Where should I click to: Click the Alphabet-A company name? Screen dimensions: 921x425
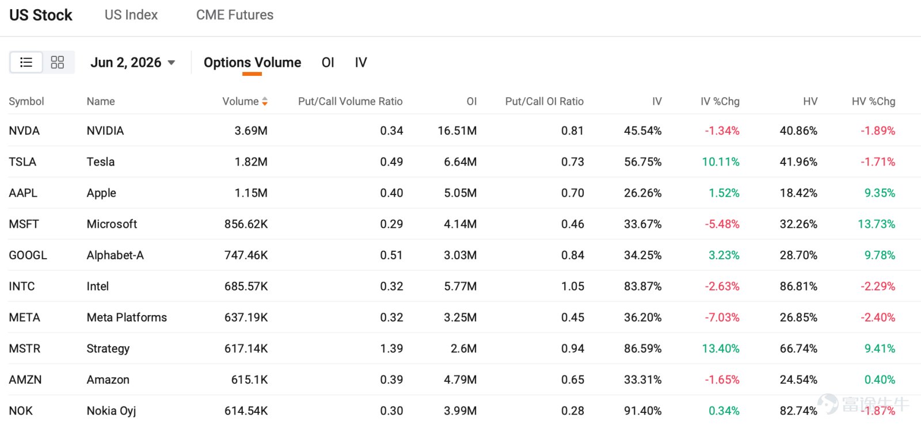(115, 255)
